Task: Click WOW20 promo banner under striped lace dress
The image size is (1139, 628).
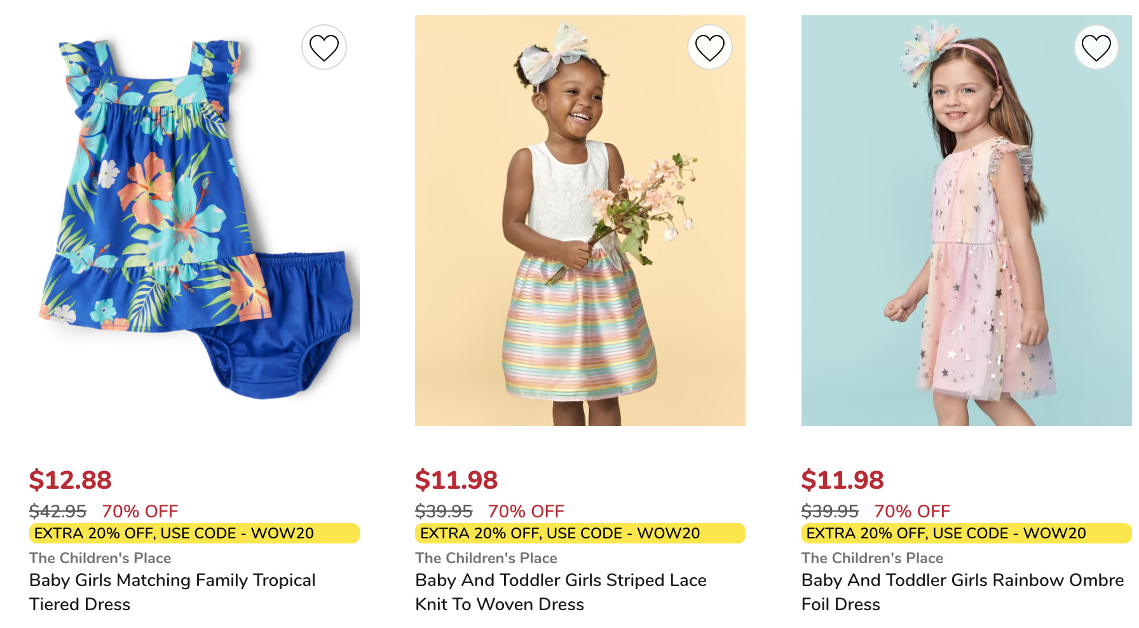Action: pyautogui.click(x=580, y=533)
